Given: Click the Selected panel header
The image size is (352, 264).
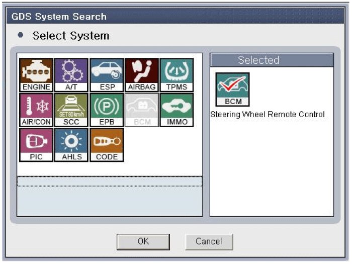Looking at the screenshot, I should [272, 60].
